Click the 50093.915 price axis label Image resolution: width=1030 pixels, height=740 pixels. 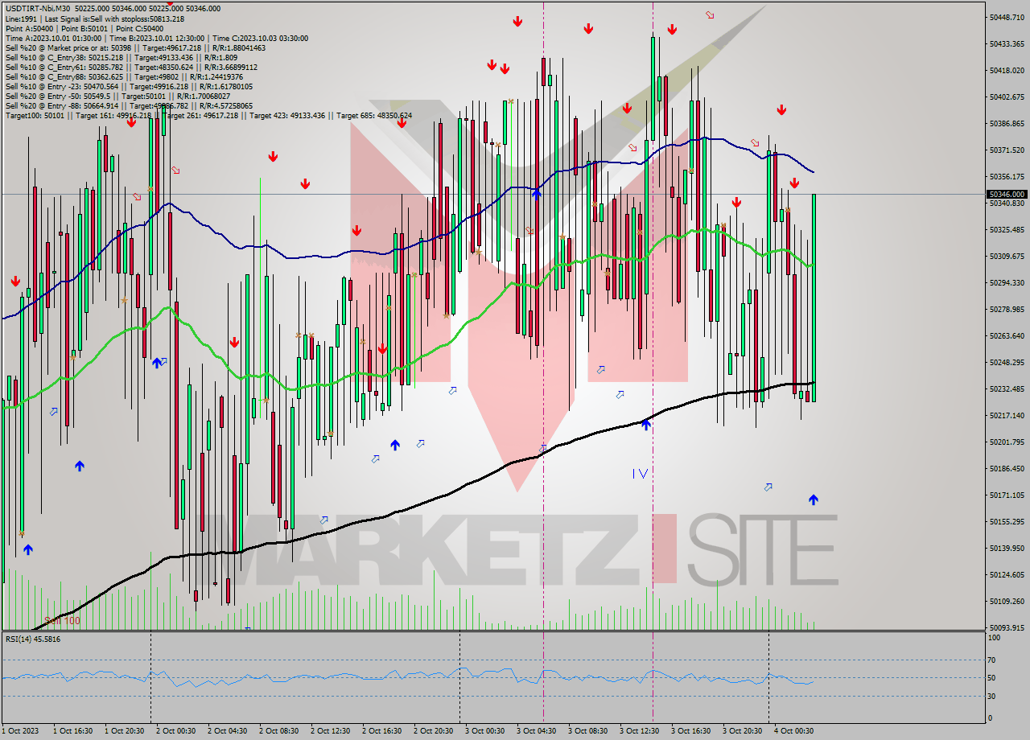[1006, 627]
